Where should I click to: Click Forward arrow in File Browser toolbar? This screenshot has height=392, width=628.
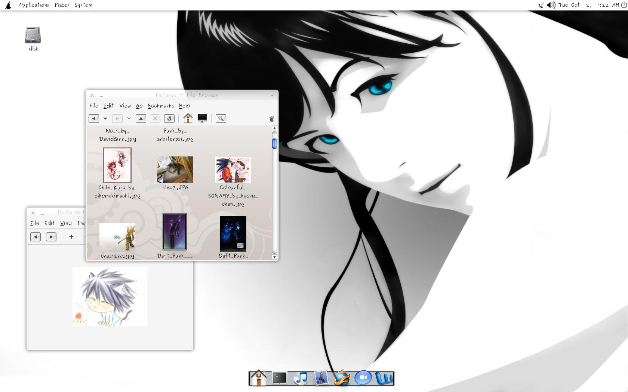coord(117,118)
